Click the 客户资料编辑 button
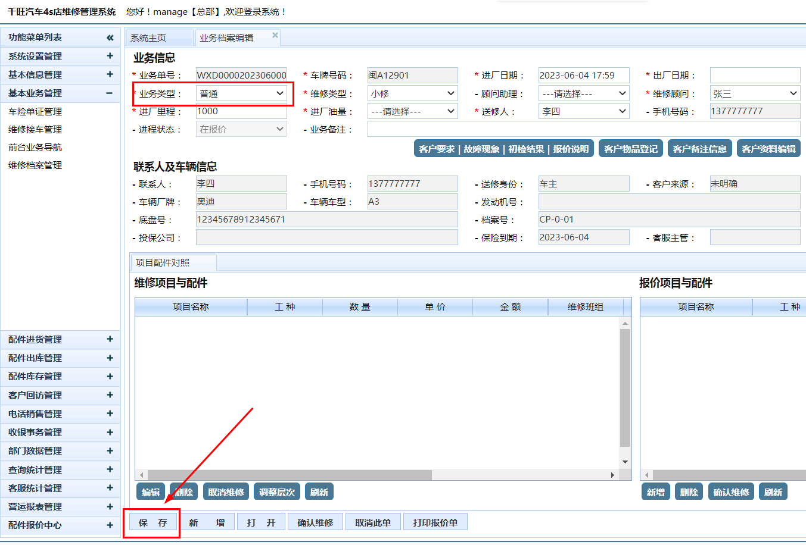This screenshot has width=806, height=545. pyautogui.click(x=768, y=149)
